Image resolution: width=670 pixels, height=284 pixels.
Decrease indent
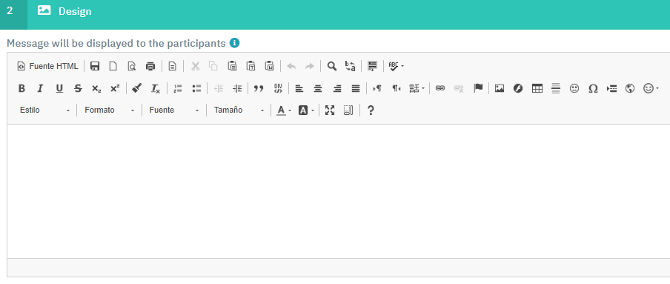(x=219, y=88)
